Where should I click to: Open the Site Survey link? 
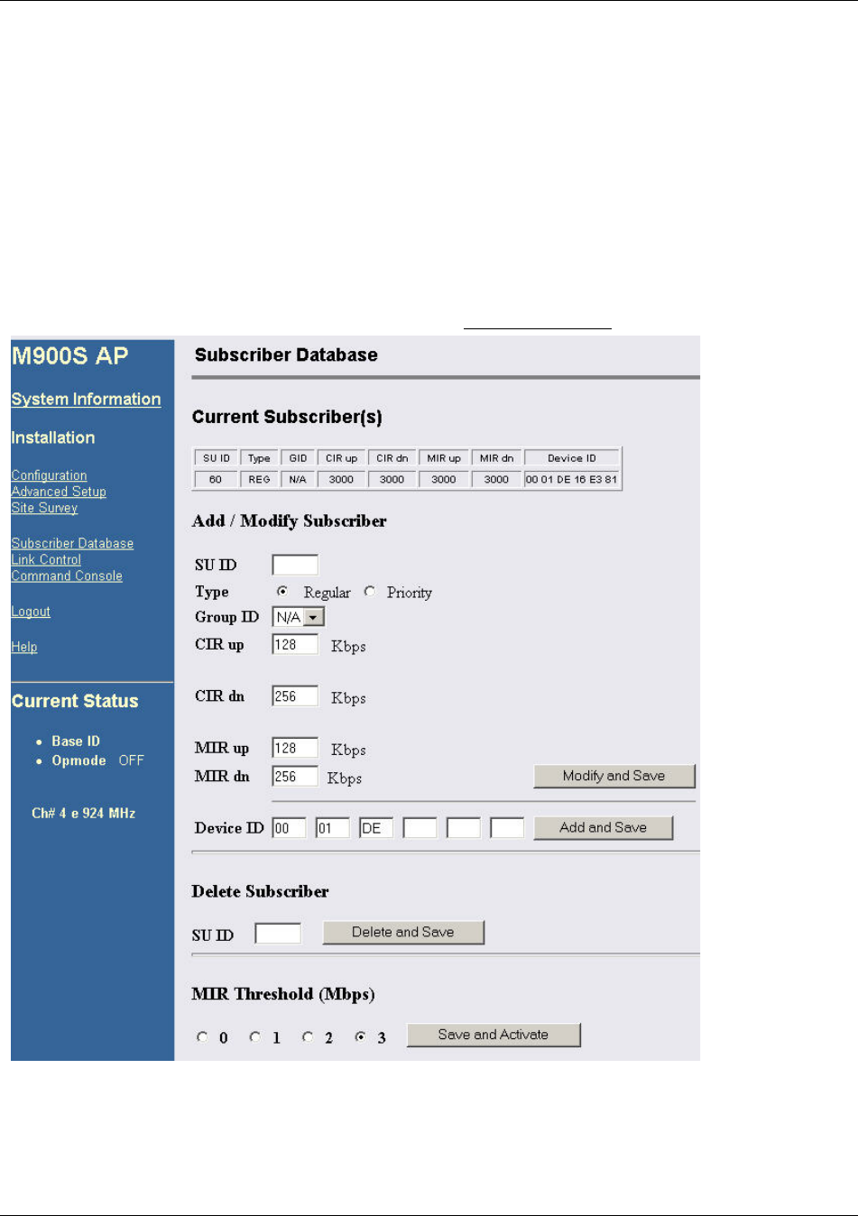coord(44,508)
